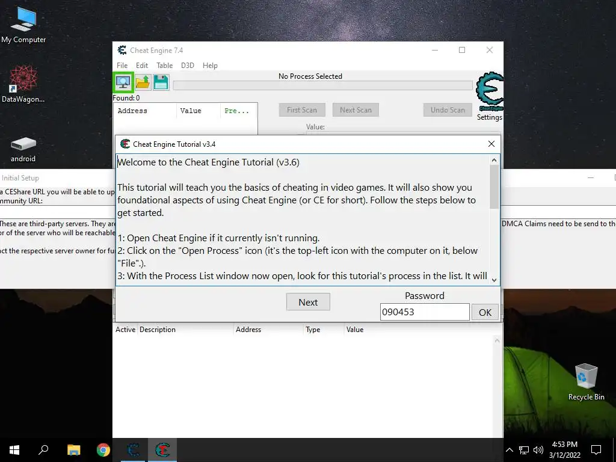Click volume tray icon
The width and height of the screenshot is (616, 462).
[538, 450]
